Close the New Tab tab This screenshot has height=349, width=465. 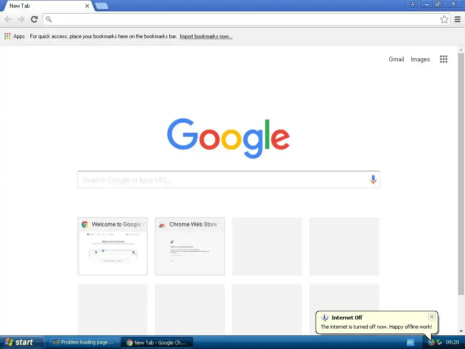pyautogui.click(x=87, y=5)
